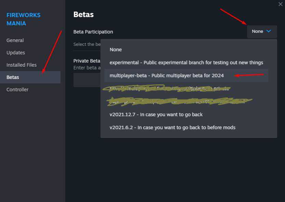Viewport: 285px width, 202px height.
Task: Go to the Installed Files tab
Action: point(22,65)
